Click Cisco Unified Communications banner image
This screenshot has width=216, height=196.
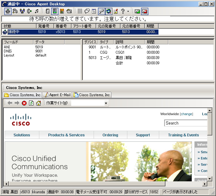(98, 161)
